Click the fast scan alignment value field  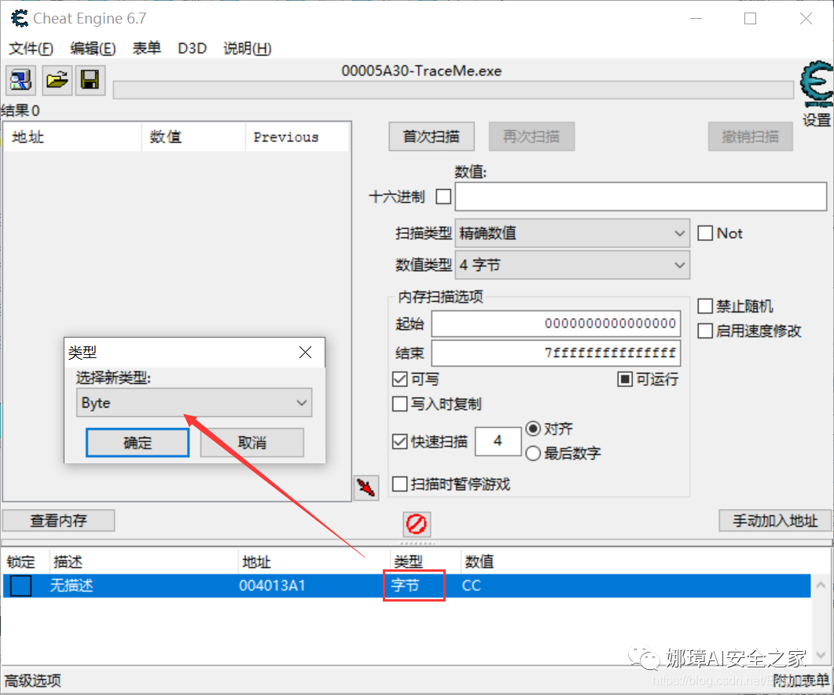(498, 441)
